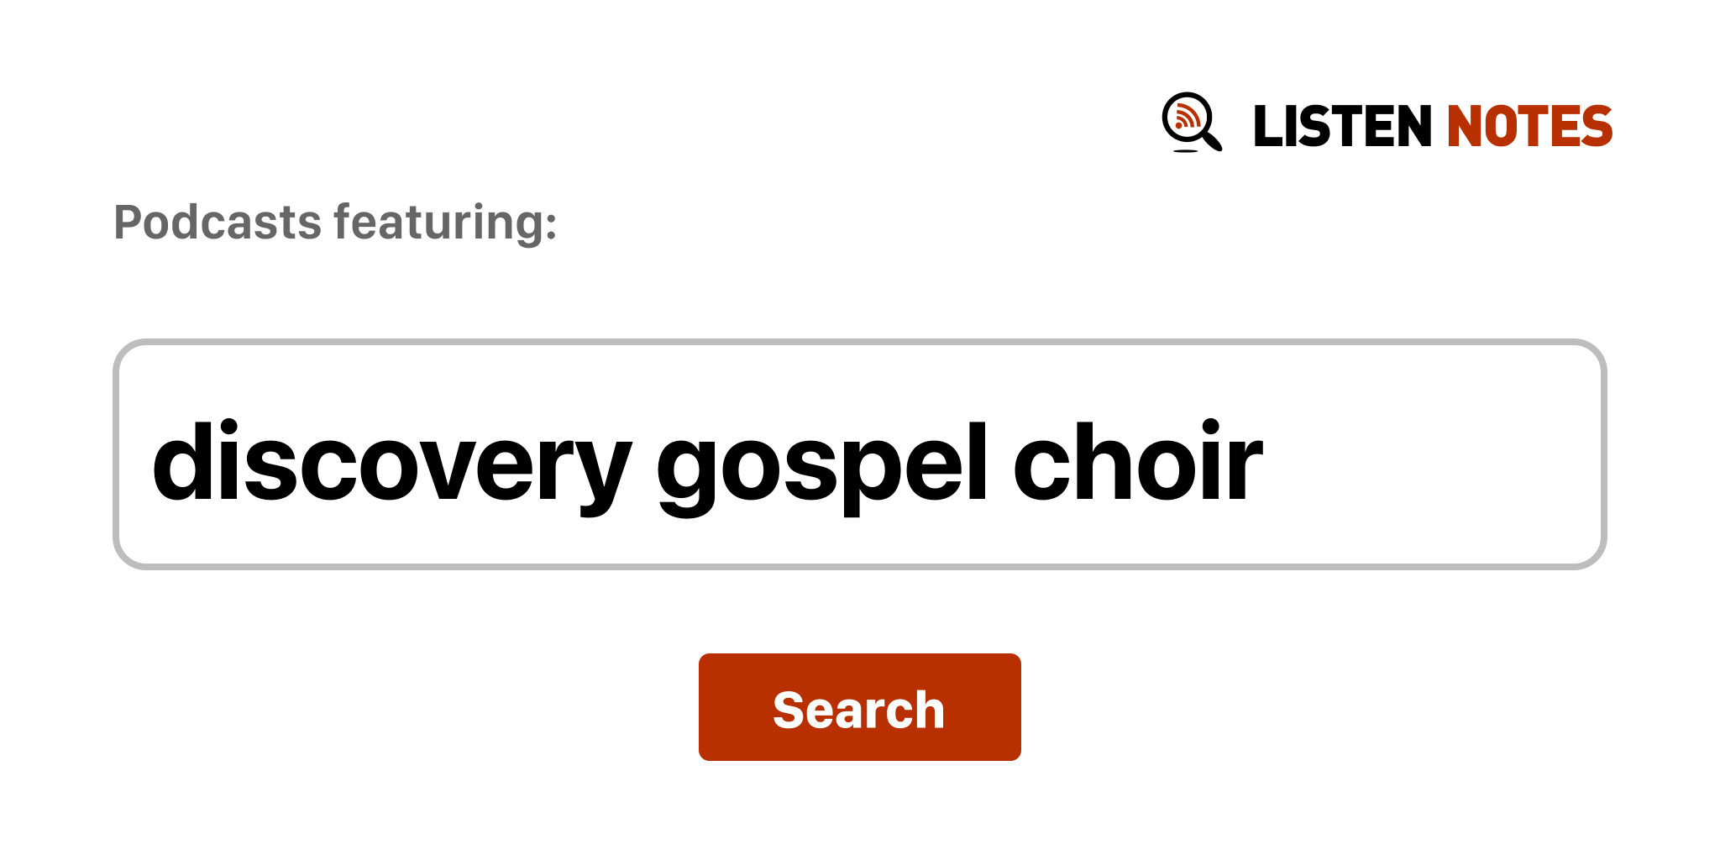Click the magnifier handle of the logo
This screenshot has height=860, width=1720.
[x=1213, y=141]
